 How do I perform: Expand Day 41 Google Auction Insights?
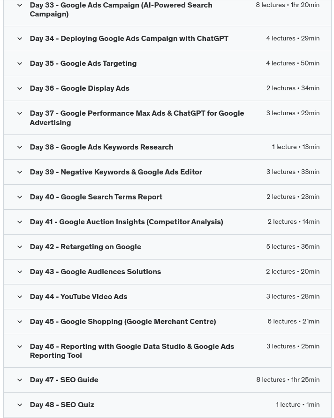point(126,222)
